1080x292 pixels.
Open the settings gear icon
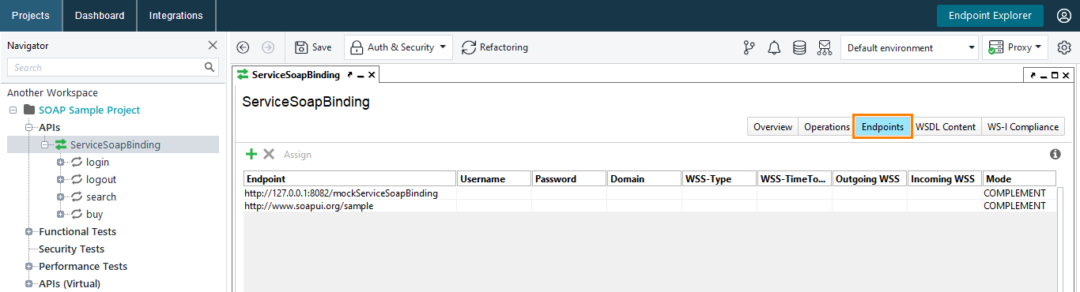tap(1064, 47)
